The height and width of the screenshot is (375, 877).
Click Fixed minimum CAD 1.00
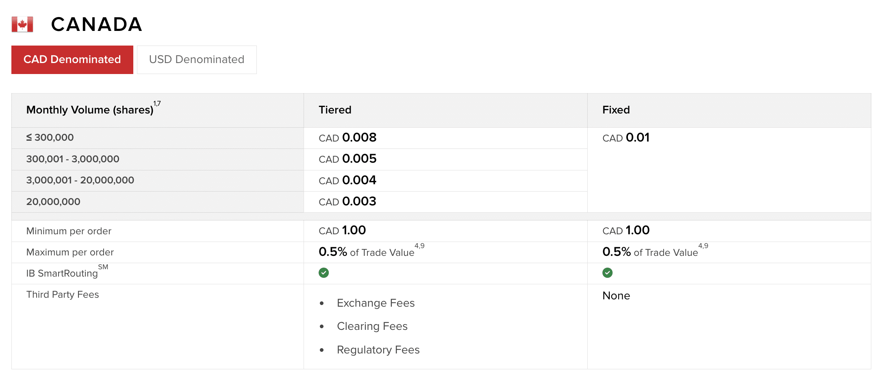[x=626, y=230]
